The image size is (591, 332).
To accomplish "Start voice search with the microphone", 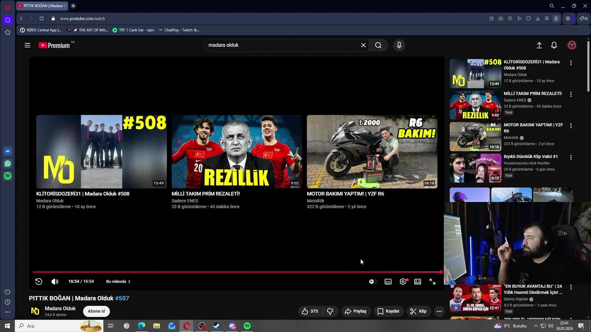I will tap(399, 45).
